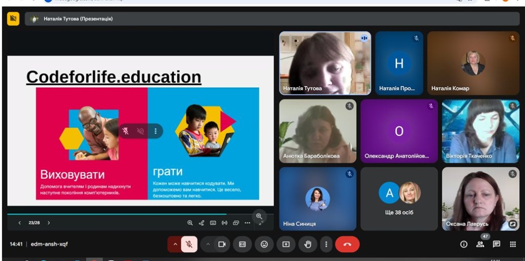Toggle the camera on or off
Image resolution: width=525 pixels, height=261 pixels.
(x=221, y=244)
